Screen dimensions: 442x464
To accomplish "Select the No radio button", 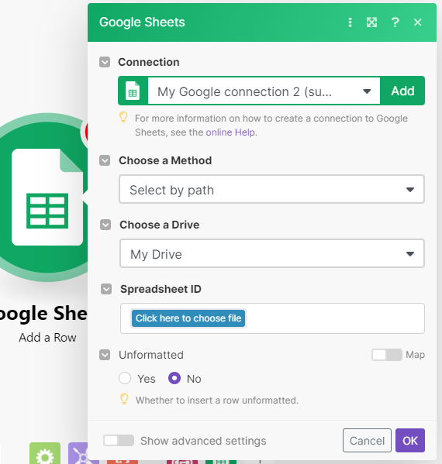I will pos(174,378).
